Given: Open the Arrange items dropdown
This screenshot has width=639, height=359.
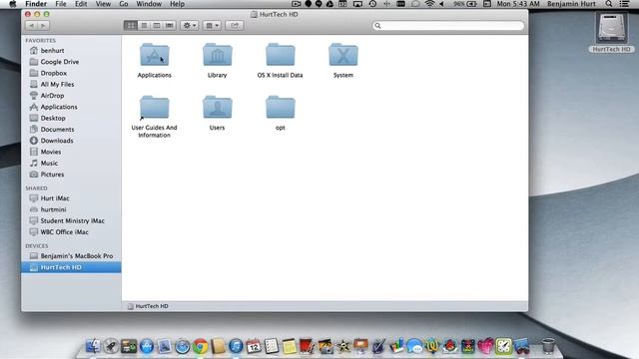Looking at the screenshot, I should click(x=212, y=25).
